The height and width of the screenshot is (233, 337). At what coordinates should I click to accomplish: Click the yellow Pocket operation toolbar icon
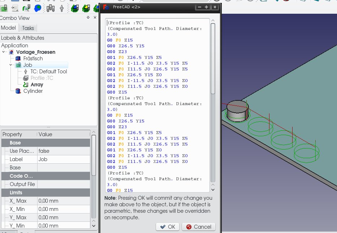coord(86,7)
